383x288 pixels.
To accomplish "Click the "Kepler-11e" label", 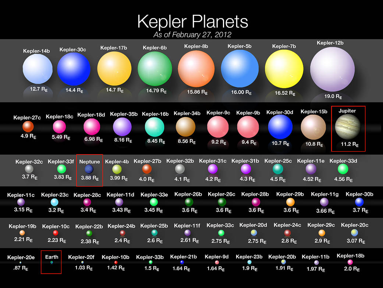I will (x=311, y=161).
